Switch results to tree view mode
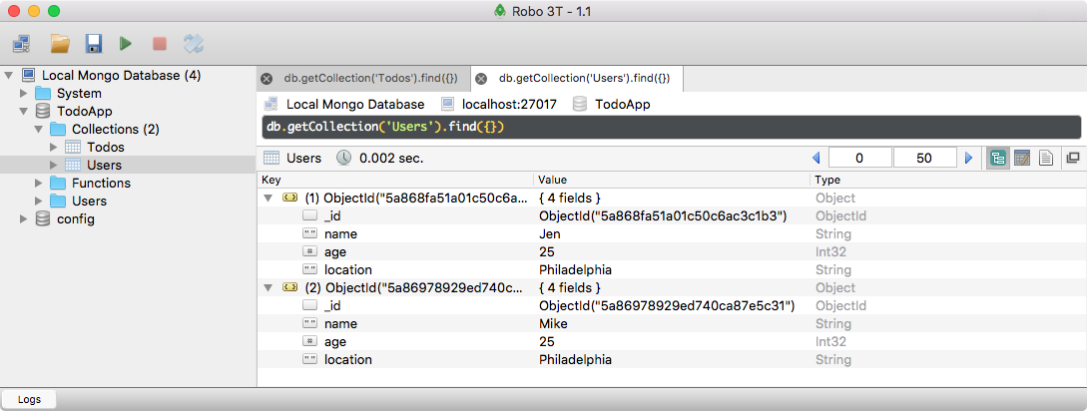This screenshot has width=1087, height=411. (x=997, y=158)
